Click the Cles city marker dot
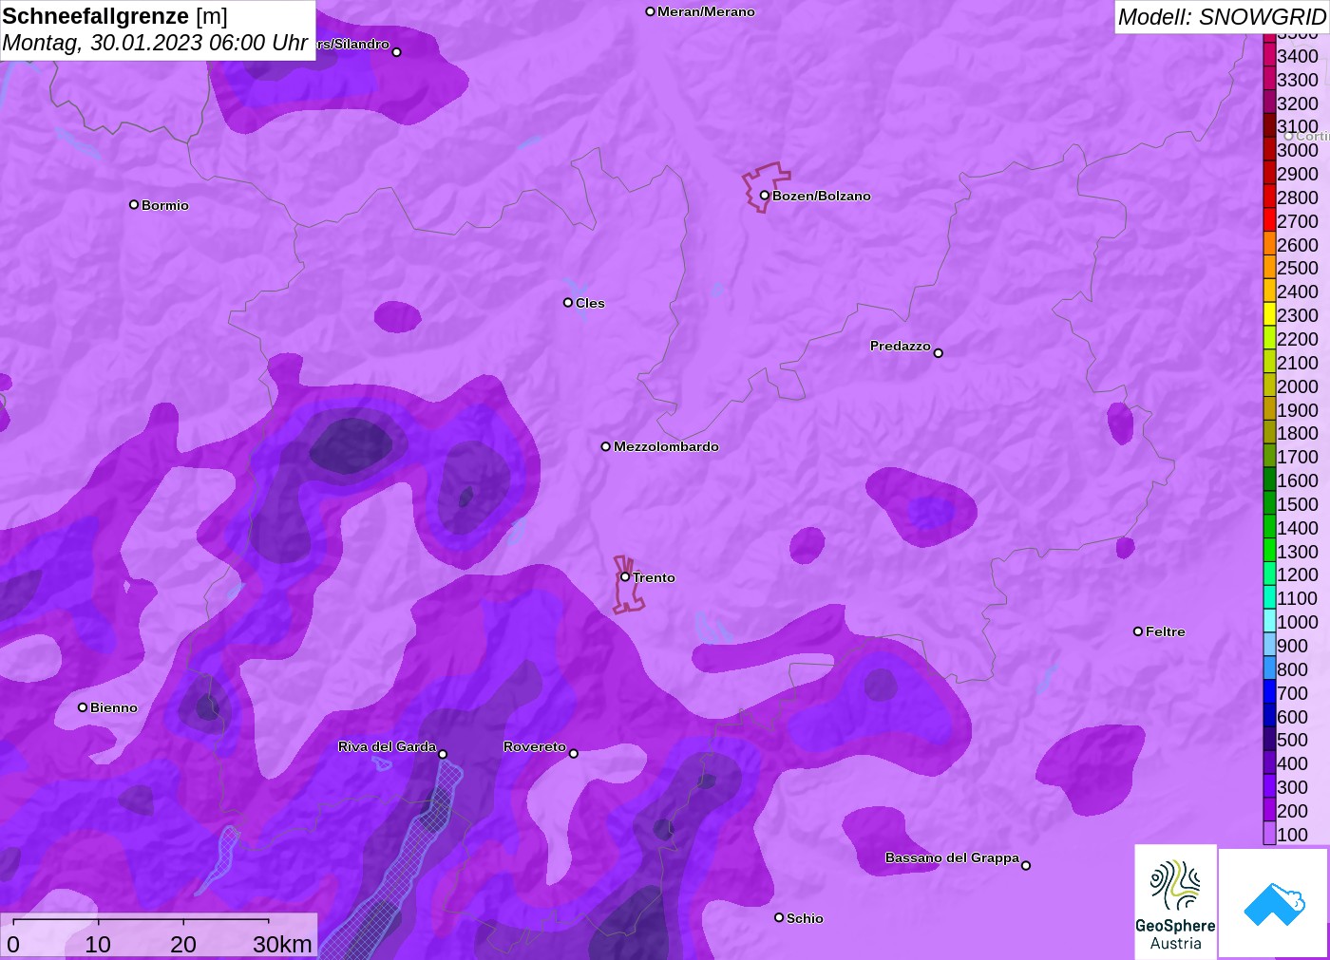Viewport: 1330px width, 960px height. pos(568,303)
